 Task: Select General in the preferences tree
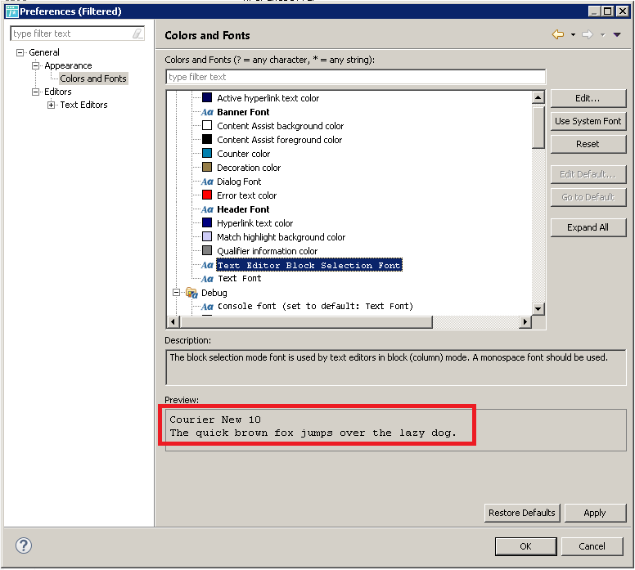43,52
